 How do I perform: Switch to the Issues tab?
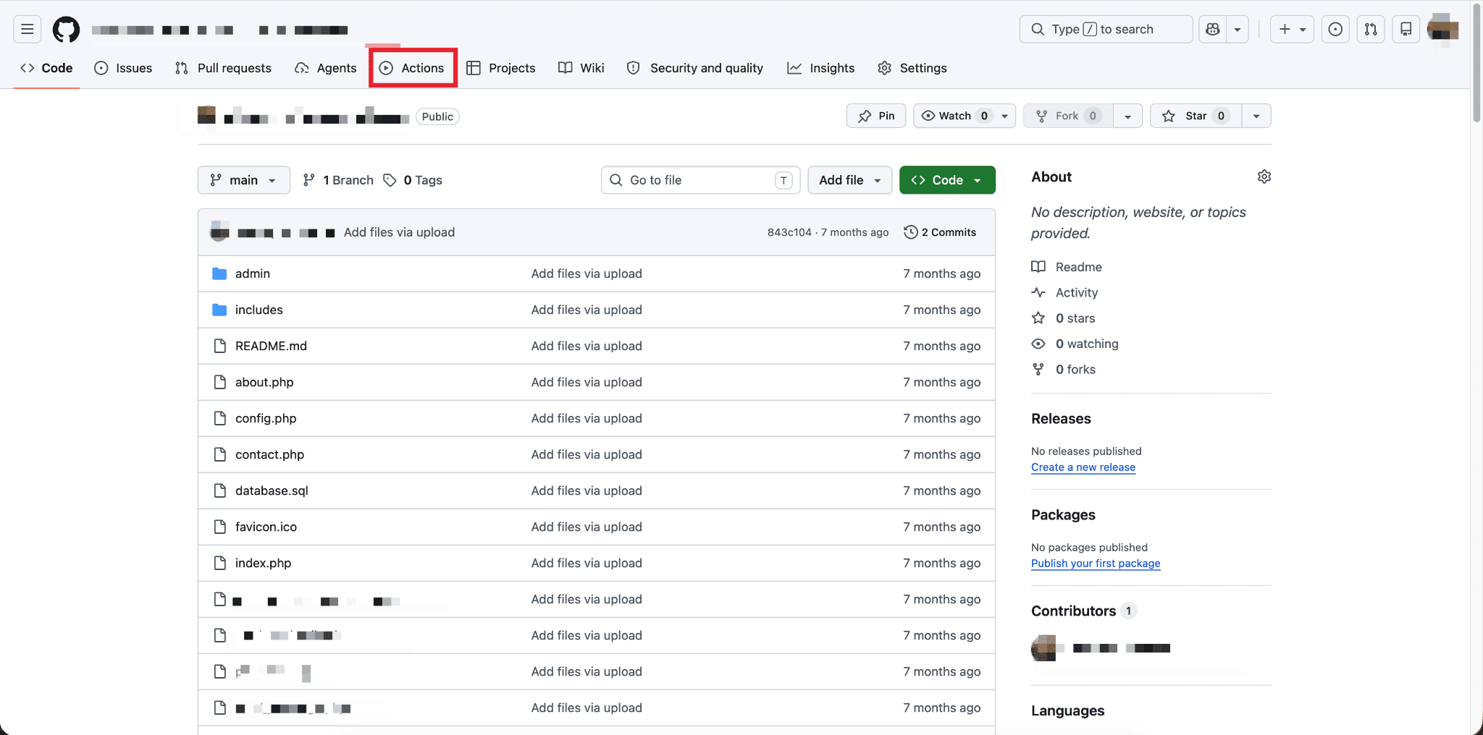[123, 68]
